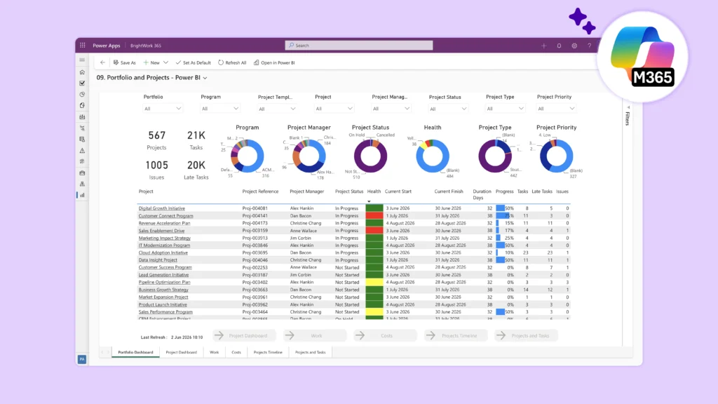Go back using the left arrow
This screenshot has width=718, height=404.
coord(102,62)
